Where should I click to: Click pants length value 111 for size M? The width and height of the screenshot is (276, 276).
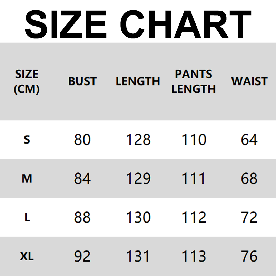click(x=194, y=179)
